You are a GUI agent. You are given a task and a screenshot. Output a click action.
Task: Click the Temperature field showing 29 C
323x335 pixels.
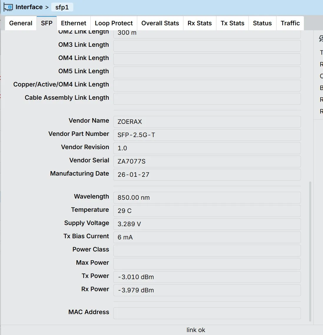[207, 211]
